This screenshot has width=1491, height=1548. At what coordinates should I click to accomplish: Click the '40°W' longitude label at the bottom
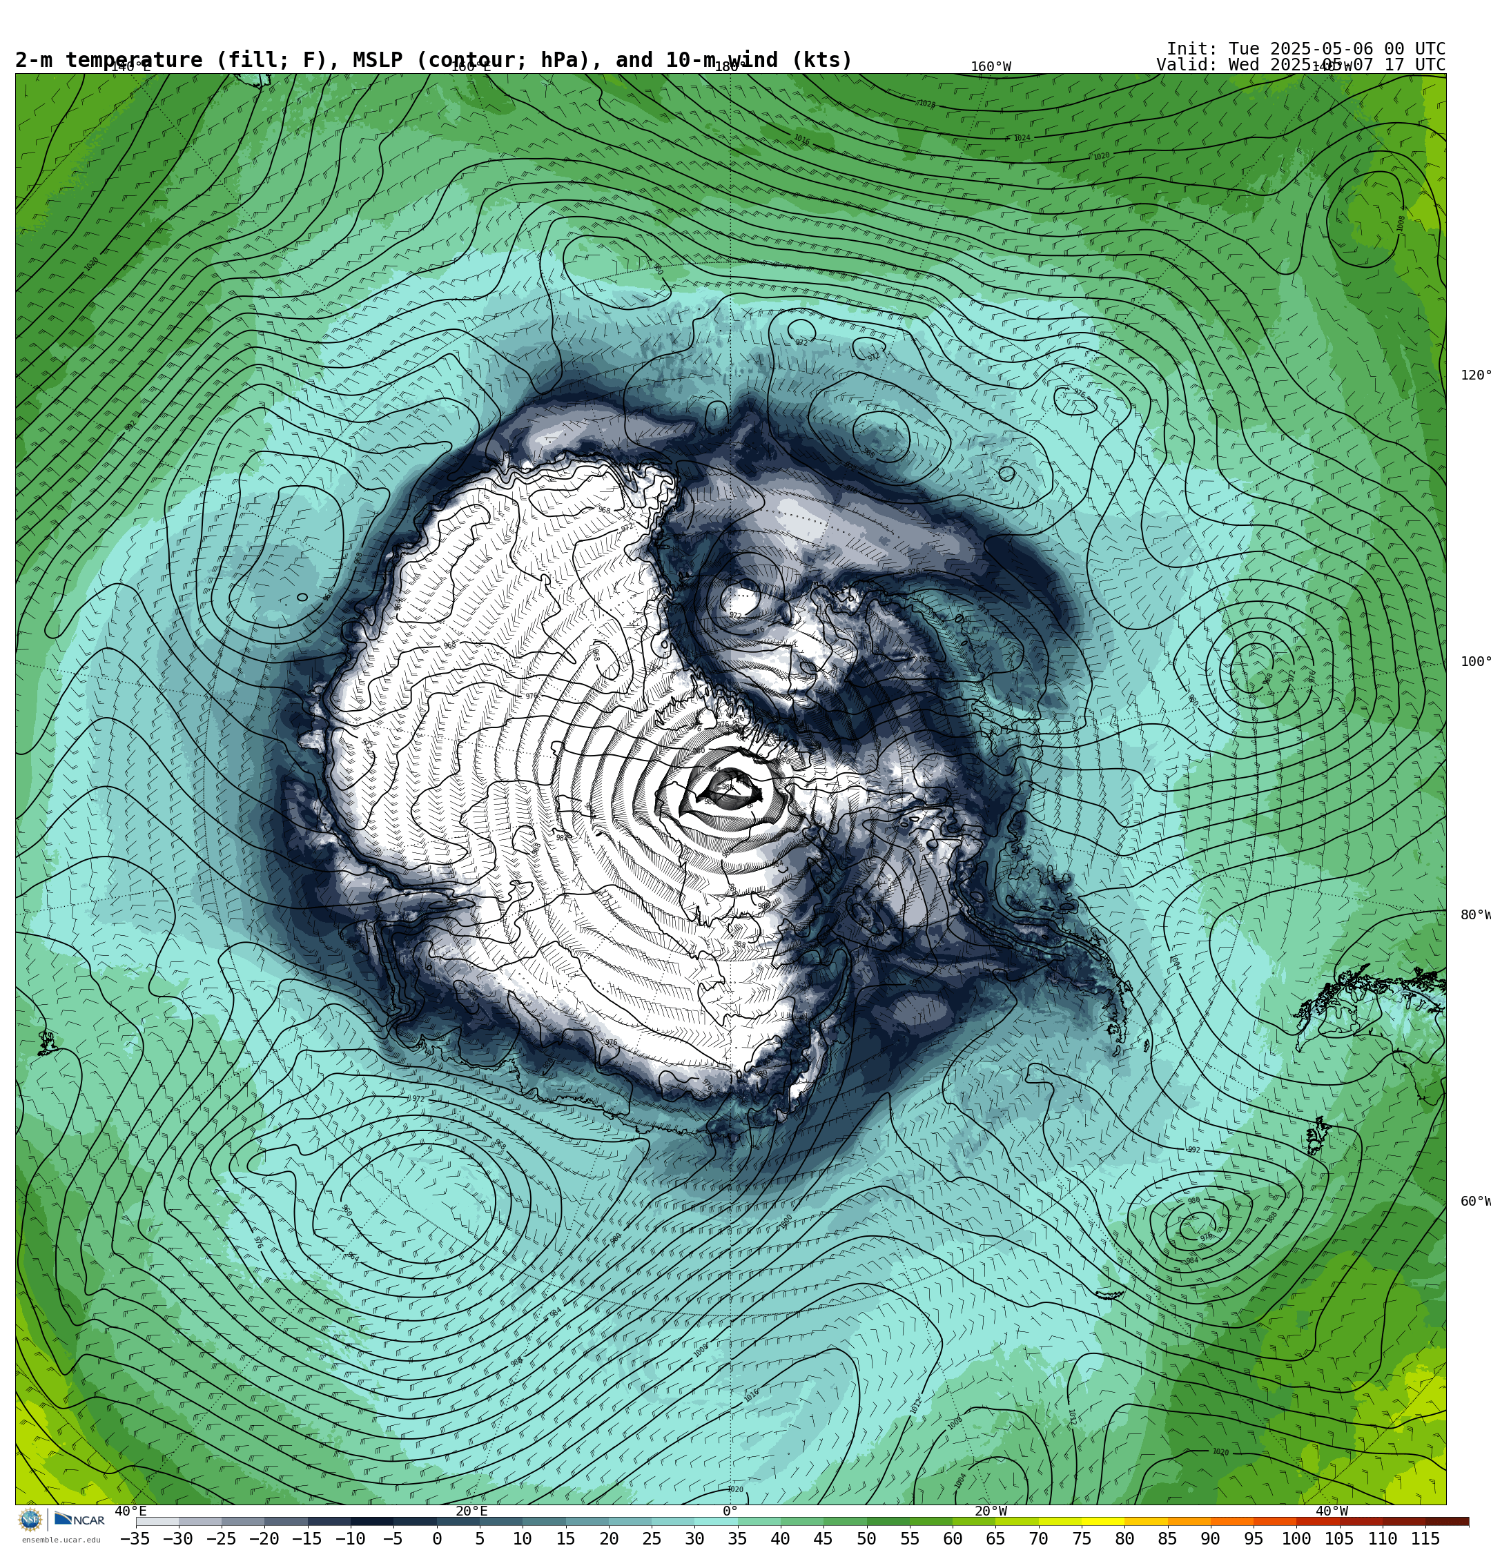tap(1332, 1511)
